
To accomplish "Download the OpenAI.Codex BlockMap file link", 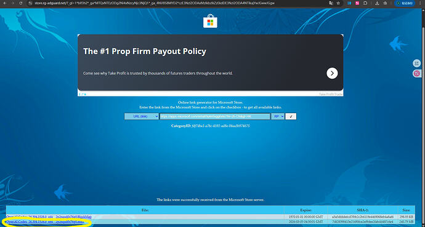I will [x=49, y=217].
